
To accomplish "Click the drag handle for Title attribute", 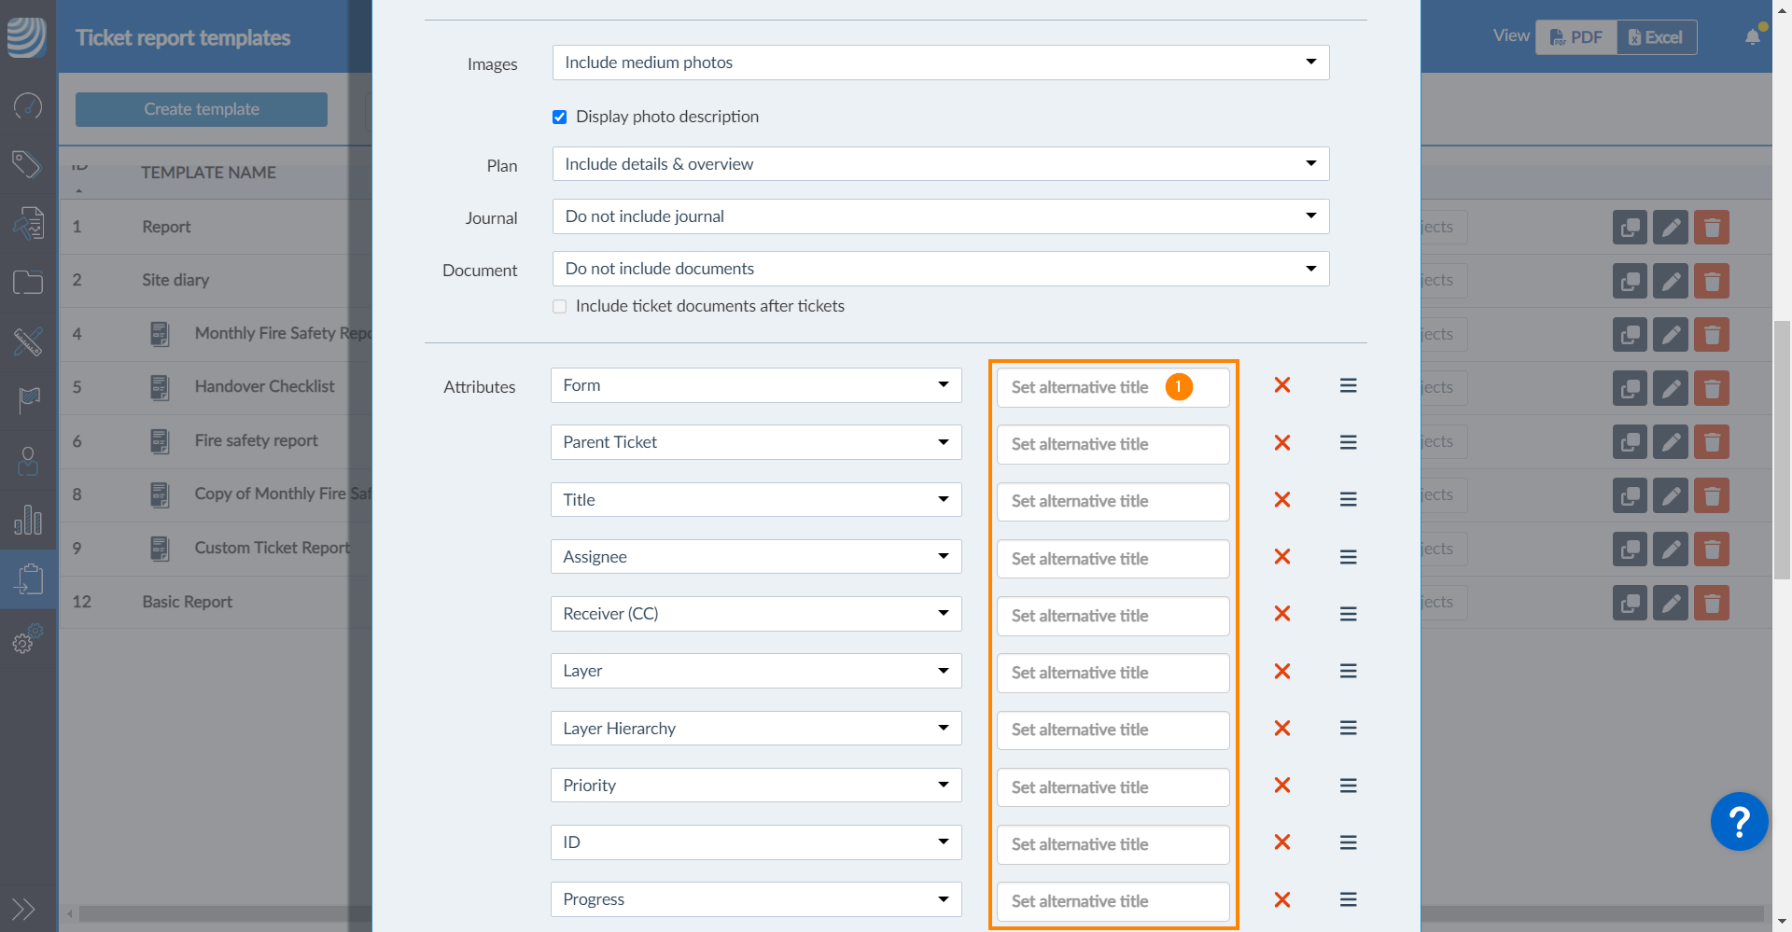I will (x=1348, y=500).
